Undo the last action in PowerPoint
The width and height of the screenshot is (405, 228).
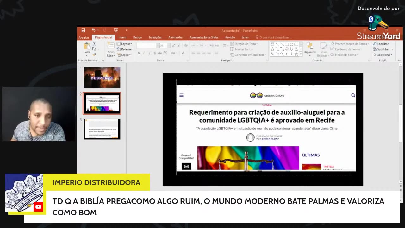point(93,30)
